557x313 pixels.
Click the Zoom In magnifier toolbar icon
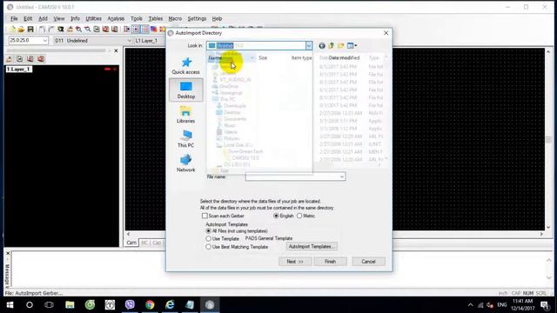(78, 29)
